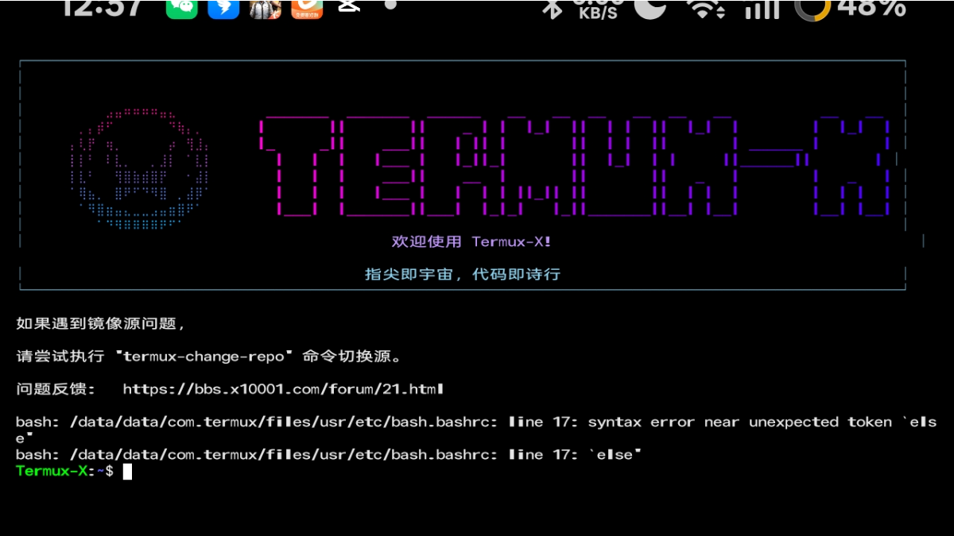
Task: Open the bbs.x10001.com forum link
Action: click(283, 389)
